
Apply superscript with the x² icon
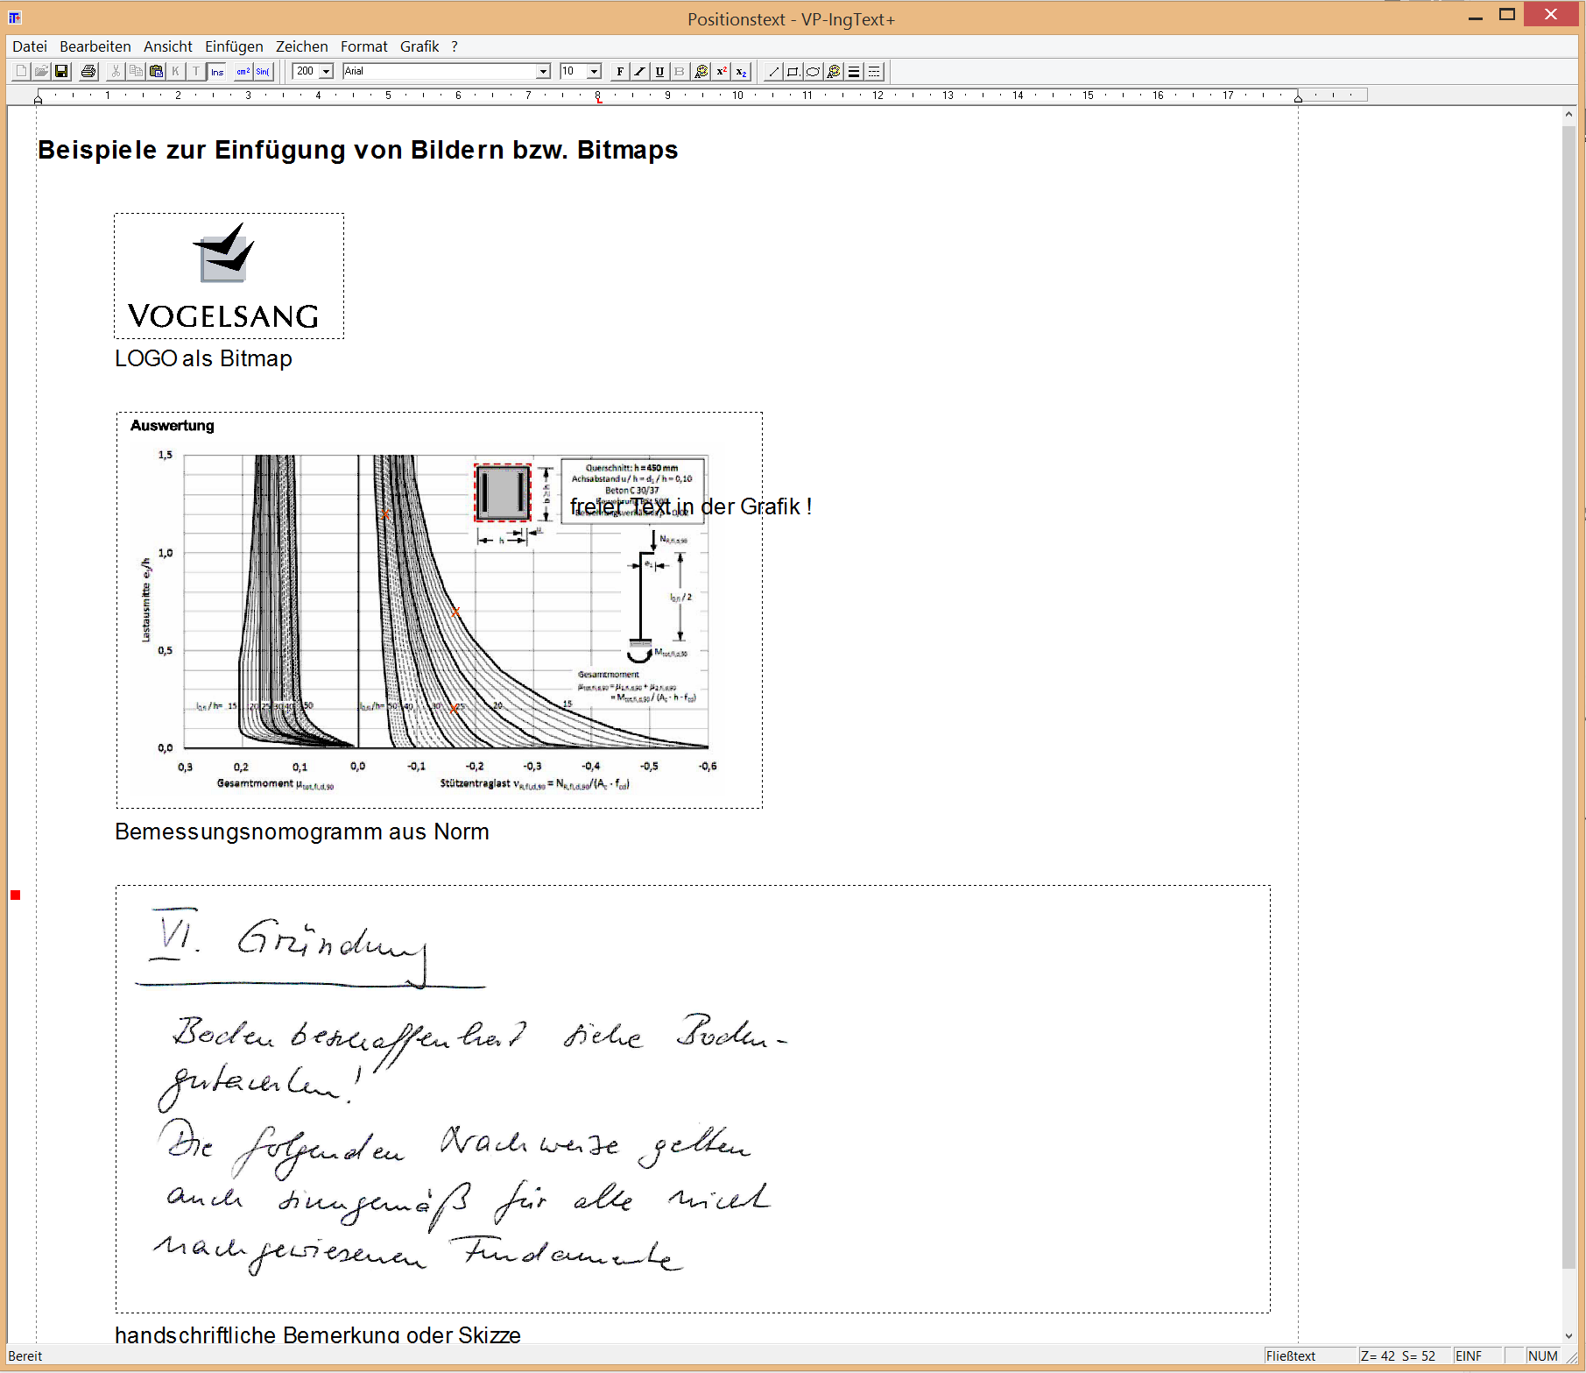(x=722, y=72)
